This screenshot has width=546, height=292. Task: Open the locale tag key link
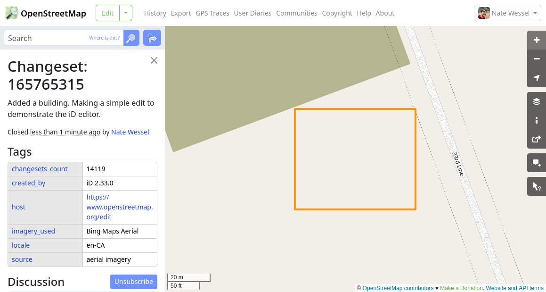[x=21, y=245]
